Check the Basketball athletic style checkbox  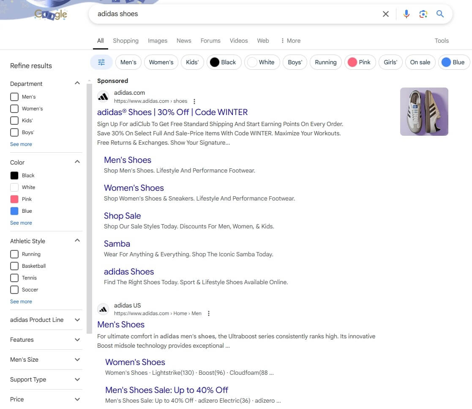[14, 266]
